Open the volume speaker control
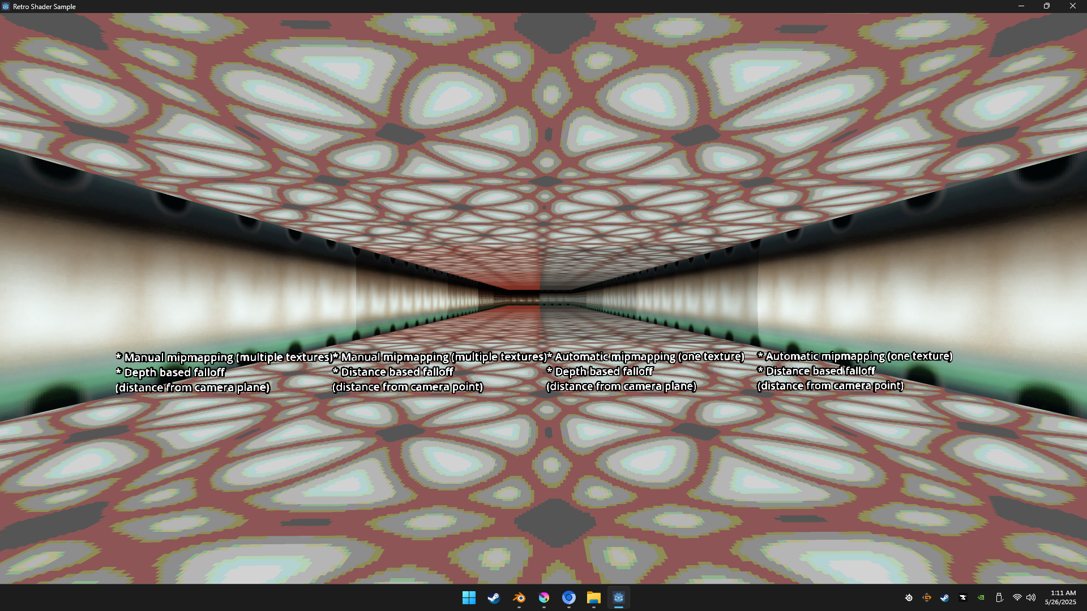Viewport: 1087px width, 611px height. (x=1031, y=597)
